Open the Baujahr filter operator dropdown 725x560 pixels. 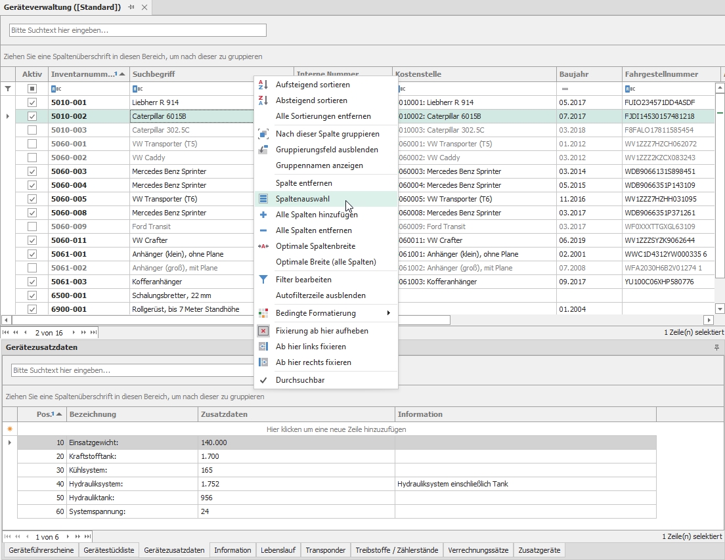tap(564, 89)
